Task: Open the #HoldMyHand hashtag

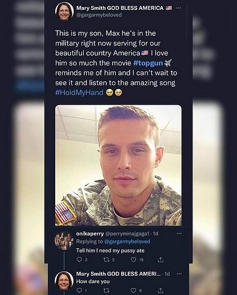Action: (79, 93)
